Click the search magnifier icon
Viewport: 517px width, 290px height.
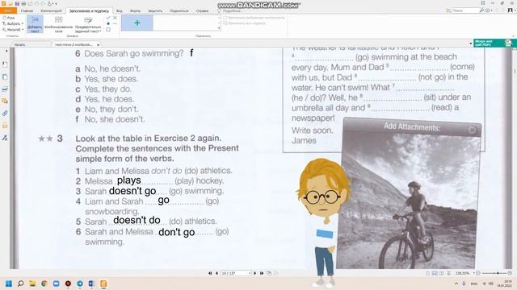pyautogui.click(x=481, y=10)
